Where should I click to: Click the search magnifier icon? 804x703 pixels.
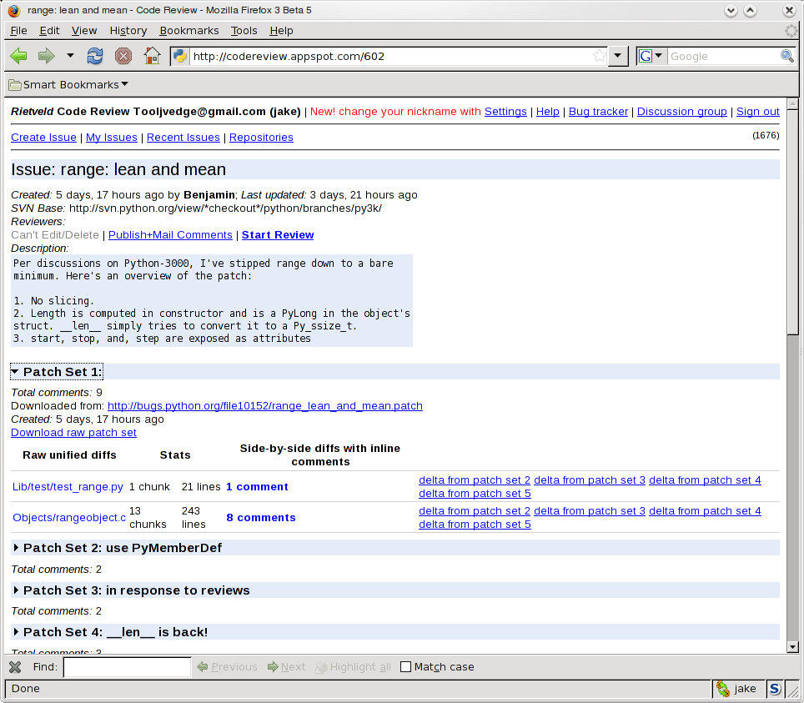[x=786, y=56]
